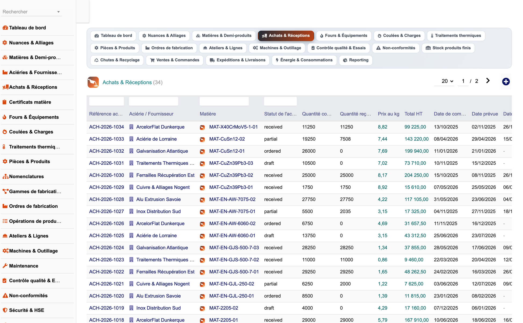Screen dimensions: 523x323
Task: Switch to the Tableau de bord tab
Action: tap(113, 36)
